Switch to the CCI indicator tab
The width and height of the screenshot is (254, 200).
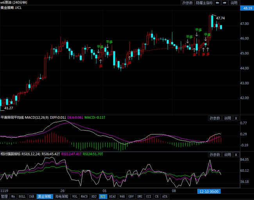pos(148,196)
